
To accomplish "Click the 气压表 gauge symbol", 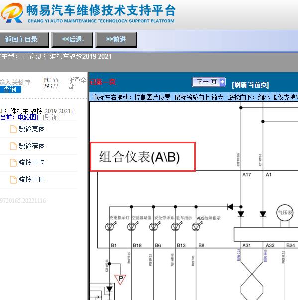I will click(285, 213).
